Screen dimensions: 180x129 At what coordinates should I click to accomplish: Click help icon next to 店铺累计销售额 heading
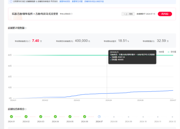point(26,28)
